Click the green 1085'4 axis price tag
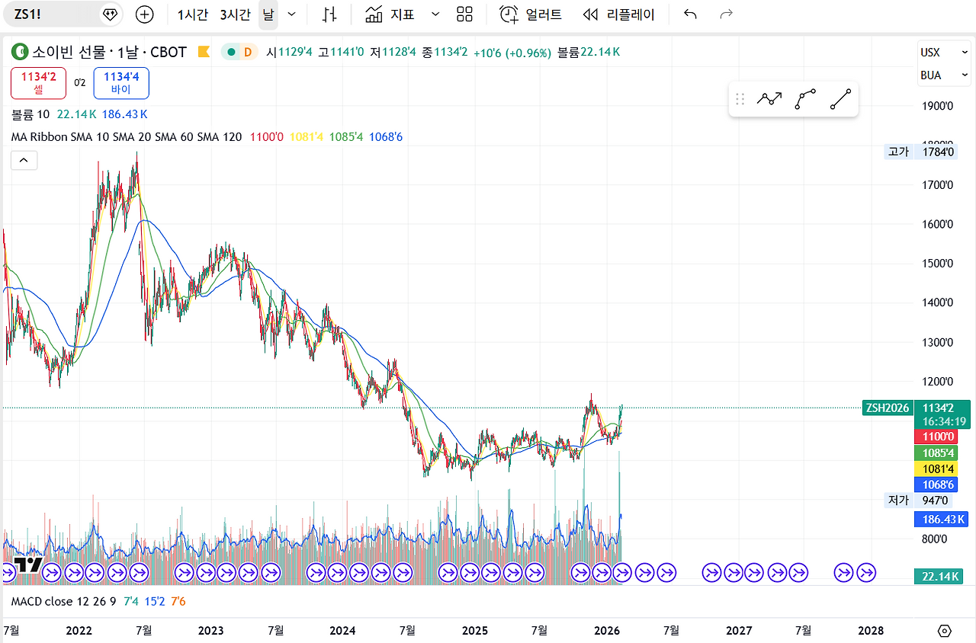 936,453
